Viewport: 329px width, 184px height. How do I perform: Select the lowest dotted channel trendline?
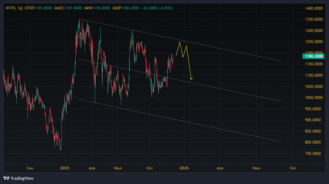[x=197, y=122]
